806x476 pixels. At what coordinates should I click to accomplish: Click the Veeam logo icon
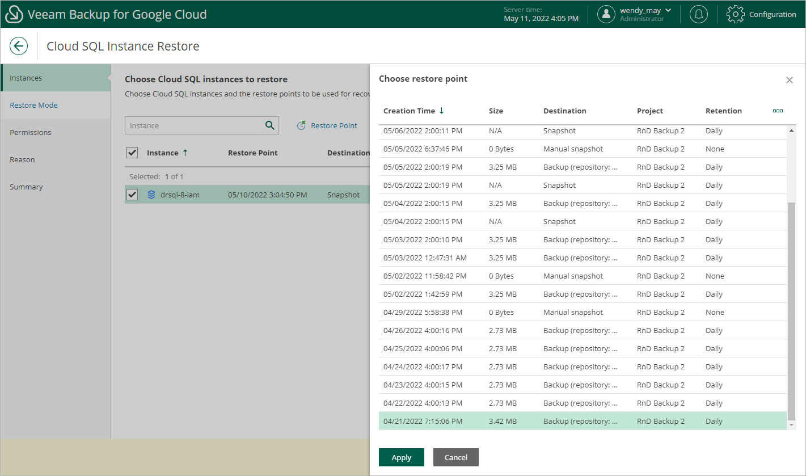pyautogui.click(x=14, y=14)
